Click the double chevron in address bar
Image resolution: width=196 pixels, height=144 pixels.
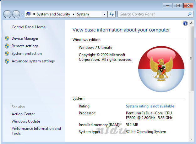click(34, 14)
